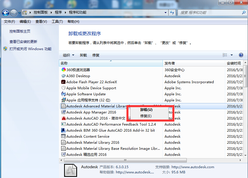
Task: Select Apple Software Update icon
Action: tap(64, 94)
